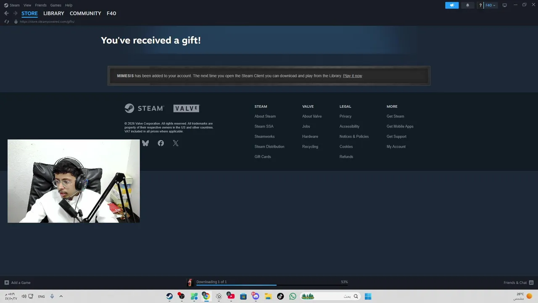Click the Steam logo in the footer
The width and height of the screenshot is (538, 303).
point(144,108)
